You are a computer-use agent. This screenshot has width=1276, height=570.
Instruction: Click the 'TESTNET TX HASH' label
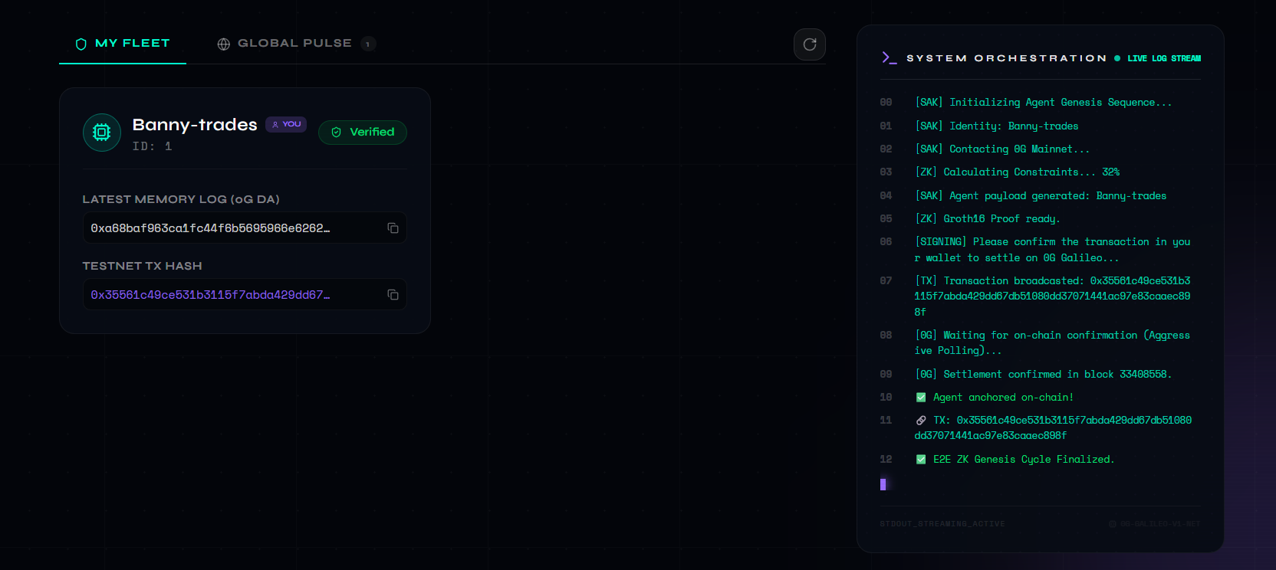(143, 266)
